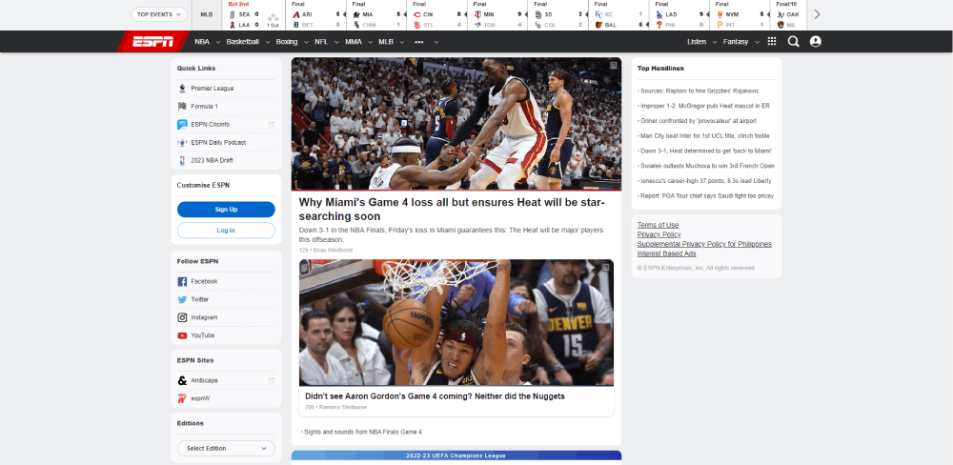953x465 pixels.
Task: Open the apps grid icon
Action: pos(772,41)
